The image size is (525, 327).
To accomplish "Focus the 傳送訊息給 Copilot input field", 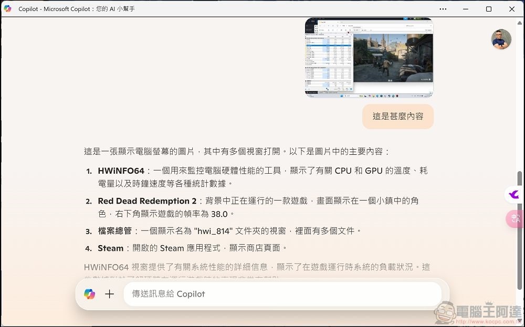I will click(x=282, y=294).
